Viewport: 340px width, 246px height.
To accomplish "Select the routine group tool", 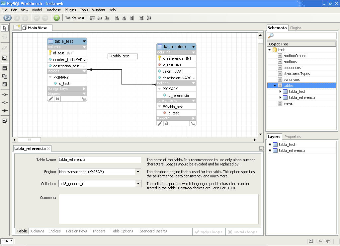I will click(x=5, y=84).
